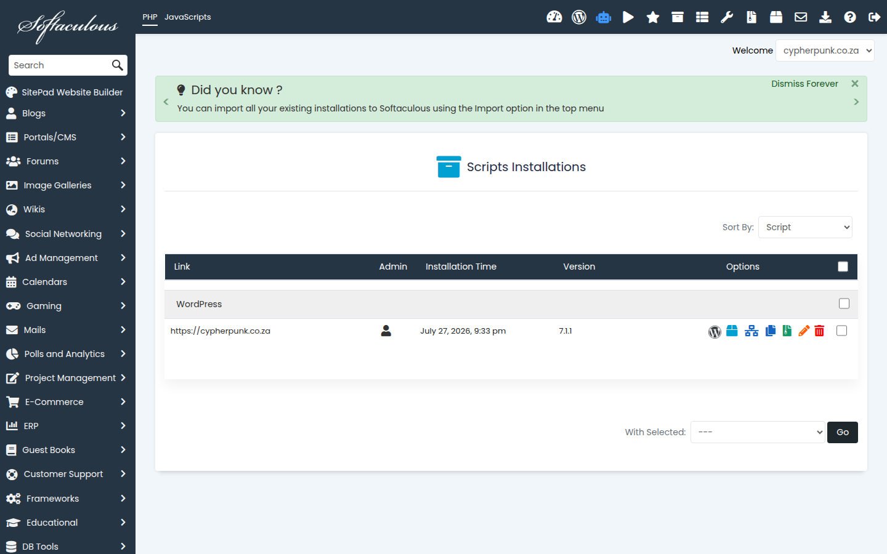
Task: Click the red trash remove icon for cypherpunk.co.za
Action: 819,331
